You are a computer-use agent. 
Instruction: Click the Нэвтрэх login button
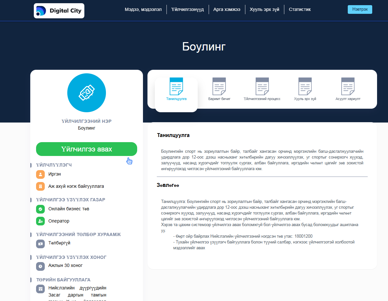pyautogui.click(x=360, y=10)
